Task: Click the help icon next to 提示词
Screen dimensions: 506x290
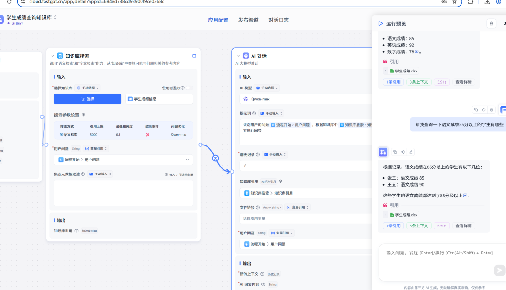Action: [x=254, y=113]
